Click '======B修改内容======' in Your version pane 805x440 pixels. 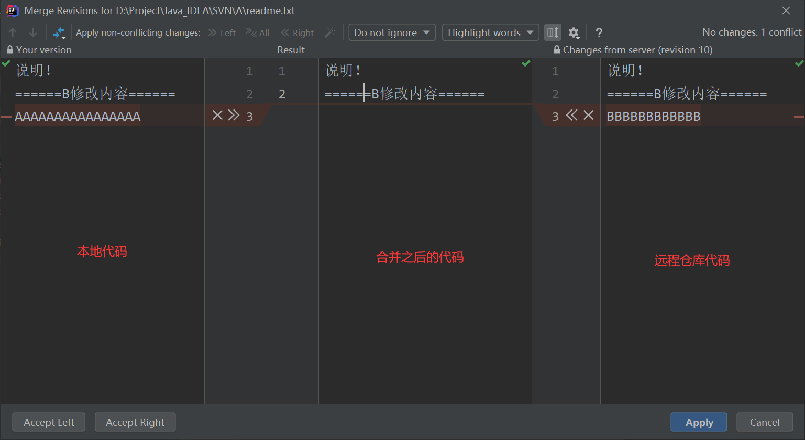point(95,94)
